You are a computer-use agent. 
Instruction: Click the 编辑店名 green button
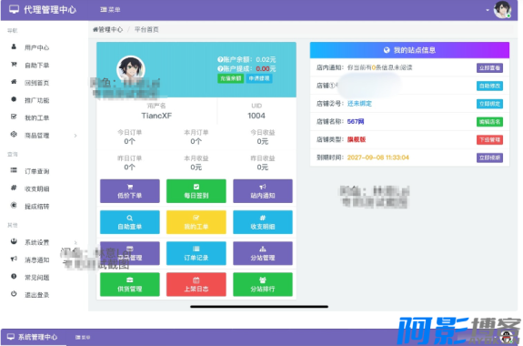pos(489,122)
